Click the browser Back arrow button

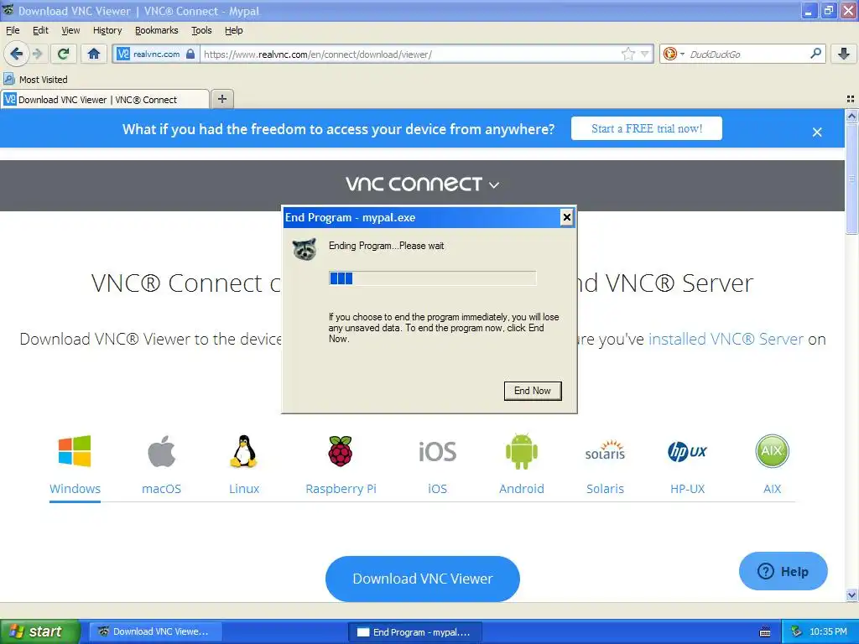pyautogui.click(x=16, y=54)
